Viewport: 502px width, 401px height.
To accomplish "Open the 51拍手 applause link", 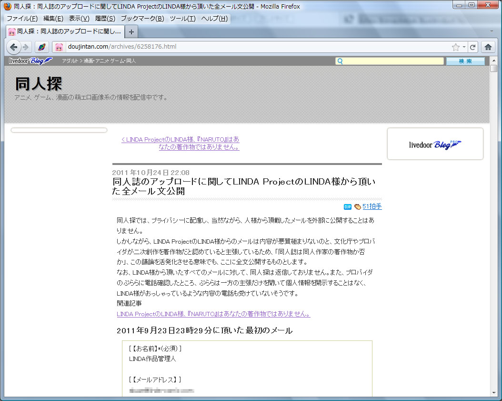I will point(372,206).
